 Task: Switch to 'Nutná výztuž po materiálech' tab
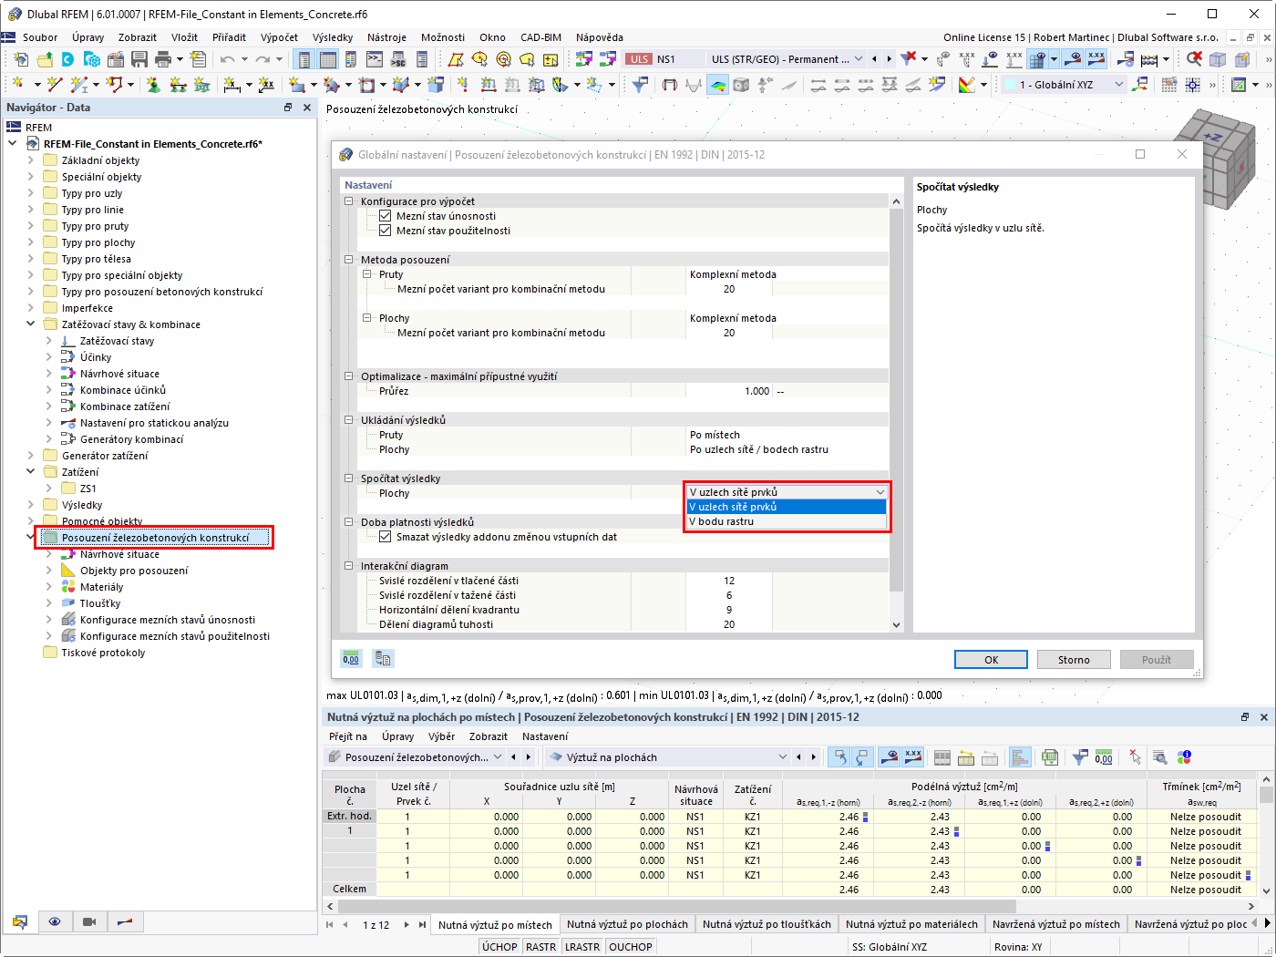911,924
